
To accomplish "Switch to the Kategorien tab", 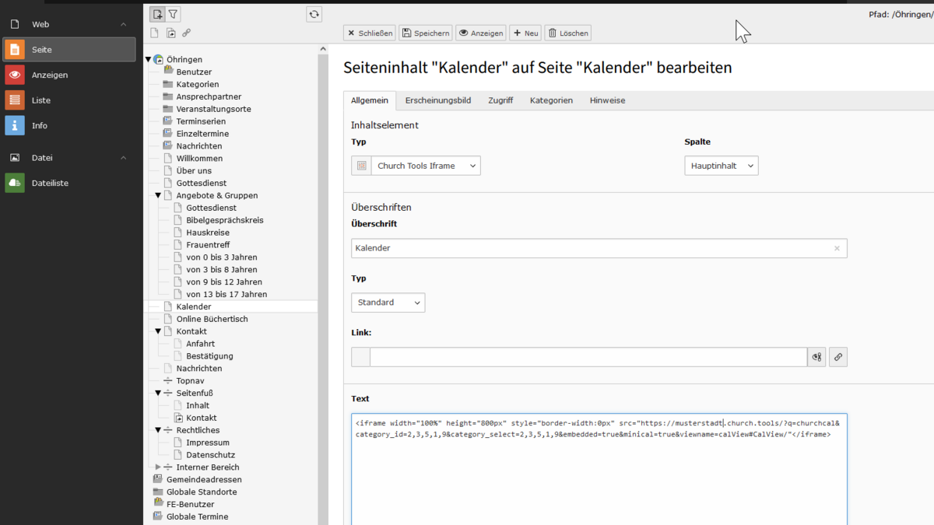I will click(x=551, y=100).
